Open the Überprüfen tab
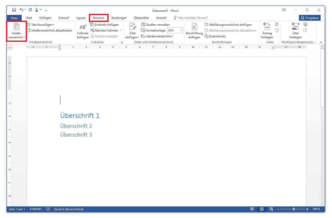This screenshot has width=332, height=218. click(141, 18)
